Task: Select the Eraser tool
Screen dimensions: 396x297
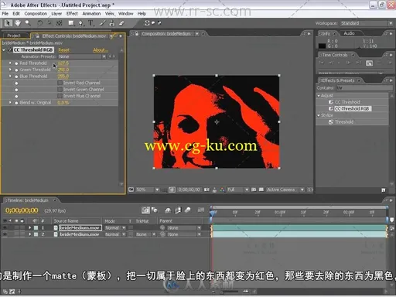Action: click(121, 23)
